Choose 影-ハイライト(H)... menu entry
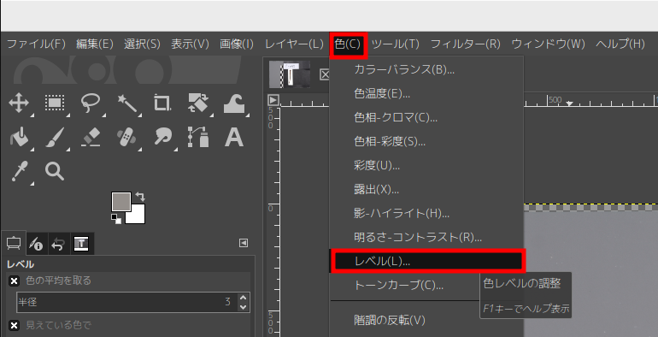Viewport: 658px width, 337px height. (426, 214)
